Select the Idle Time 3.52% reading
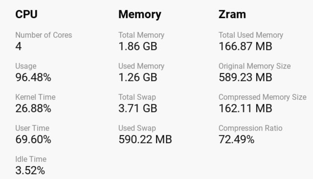The width and height of the screenshot is (313, 179). click(x=30, y=170)
